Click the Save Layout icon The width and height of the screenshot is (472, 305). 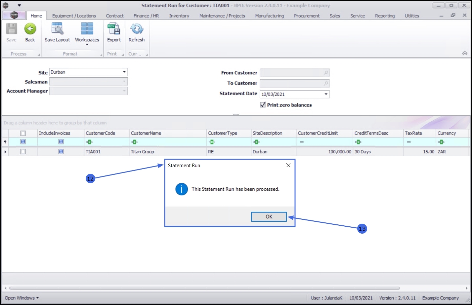[x=57, y=29]
